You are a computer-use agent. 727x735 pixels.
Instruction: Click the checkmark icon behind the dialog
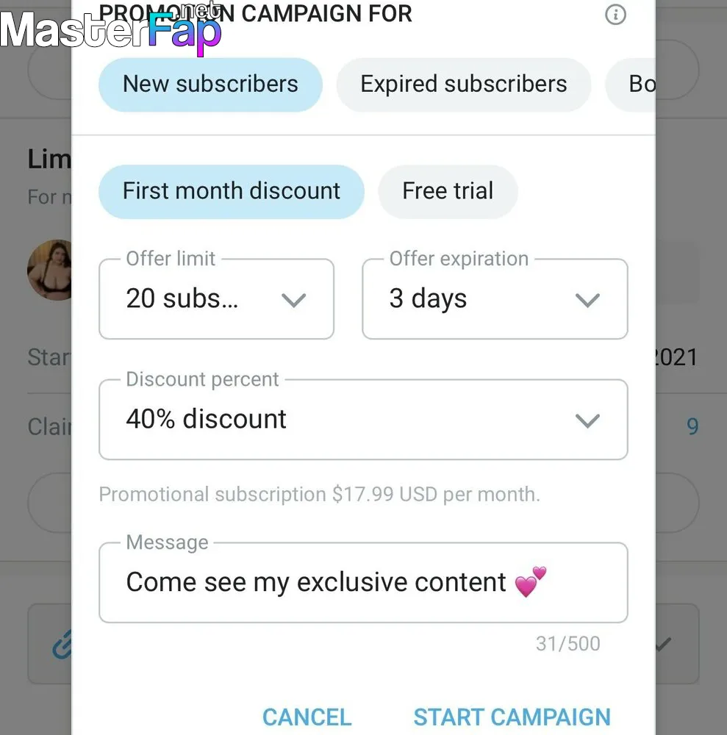(x=664, y=645)
